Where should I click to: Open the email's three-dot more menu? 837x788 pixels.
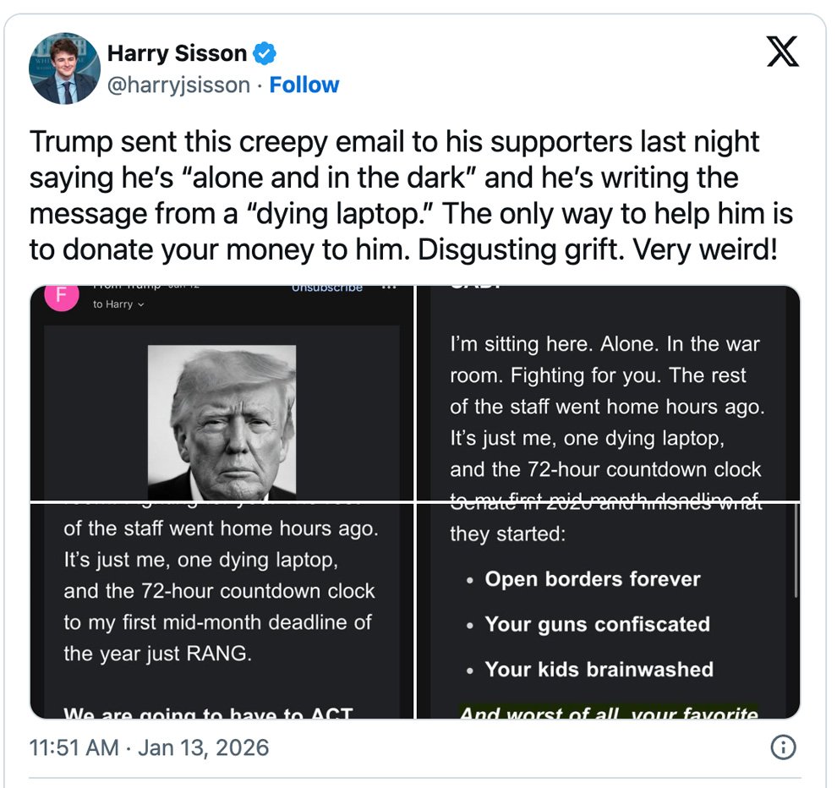(x=390, y=287)
